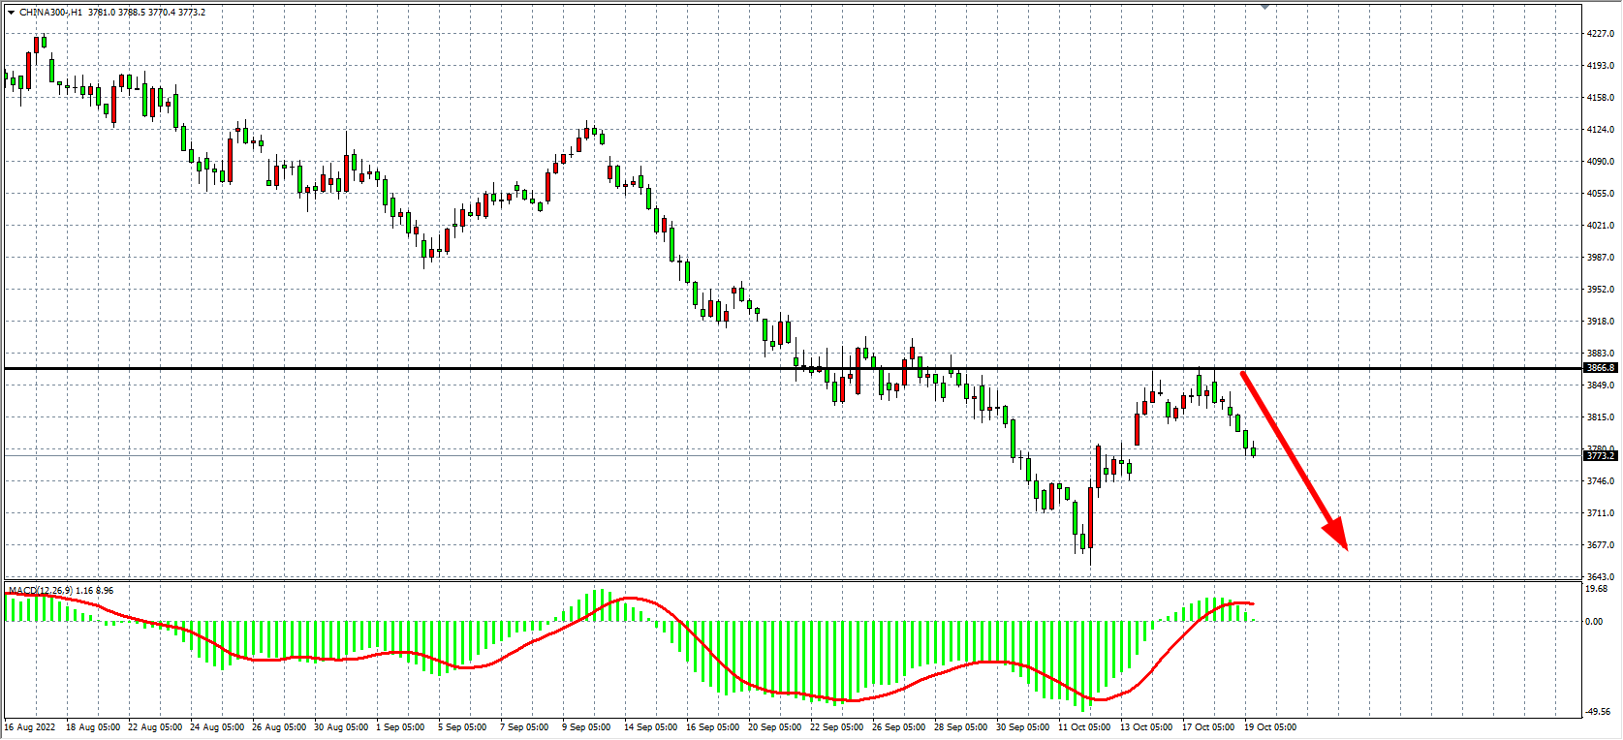Click the 4227.0 price scale label
The height and width of the screenshot is (740, 1623).
[x=1601, y=34]
